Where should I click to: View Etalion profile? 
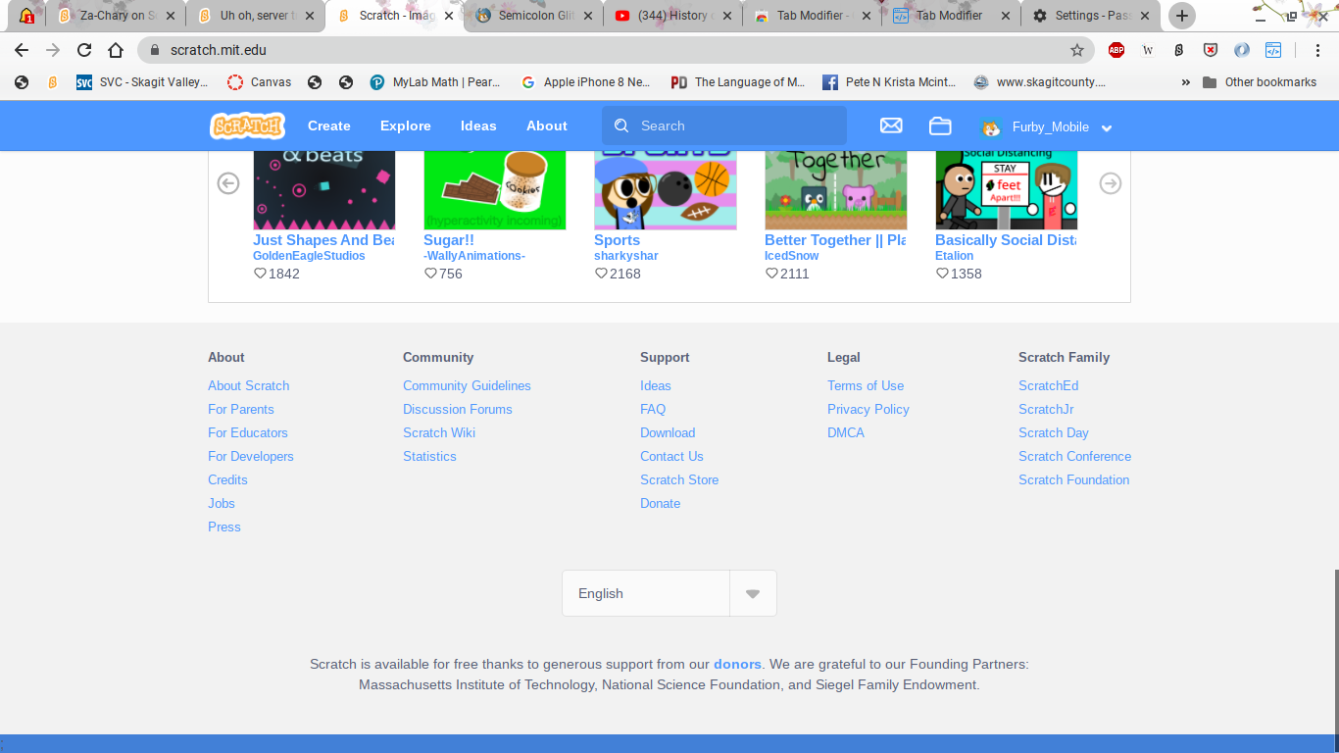click(955, 256)
